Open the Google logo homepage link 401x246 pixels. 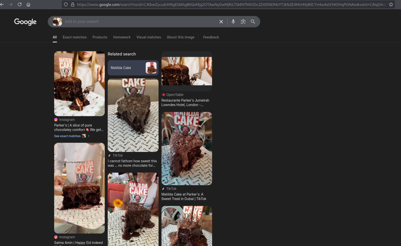(25, 22)
